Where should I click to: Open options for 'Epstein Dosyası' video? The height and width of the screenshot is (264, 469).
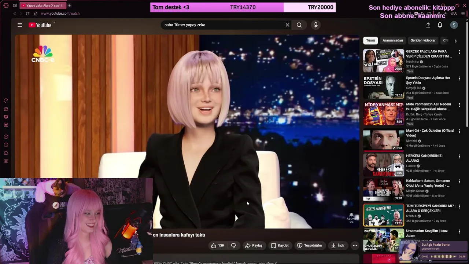coord(459,78)
